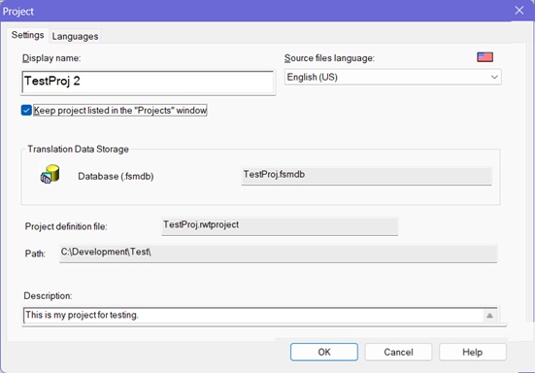Click the Display name label
The image size is (535, 373).
51,58
